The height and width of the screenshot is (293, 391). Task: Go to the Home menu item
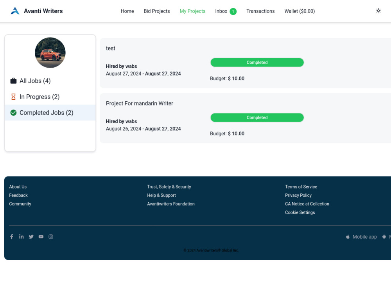[x=127, y=11]
